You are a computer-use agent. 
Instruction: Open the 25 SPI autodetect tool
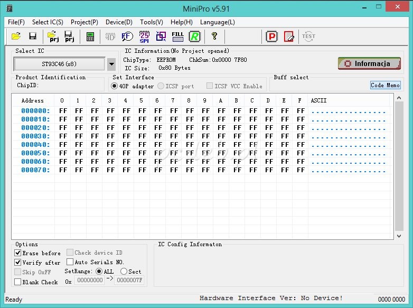tap(144, 36)
